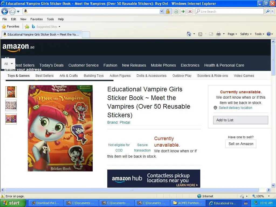
Task: Click the RSS feeds icon
Action: (200, 34)
